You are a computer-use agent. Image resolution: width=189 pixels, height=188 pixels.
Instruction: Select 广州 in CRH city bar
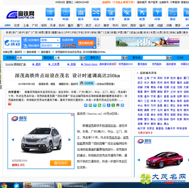tap(35, 26)
